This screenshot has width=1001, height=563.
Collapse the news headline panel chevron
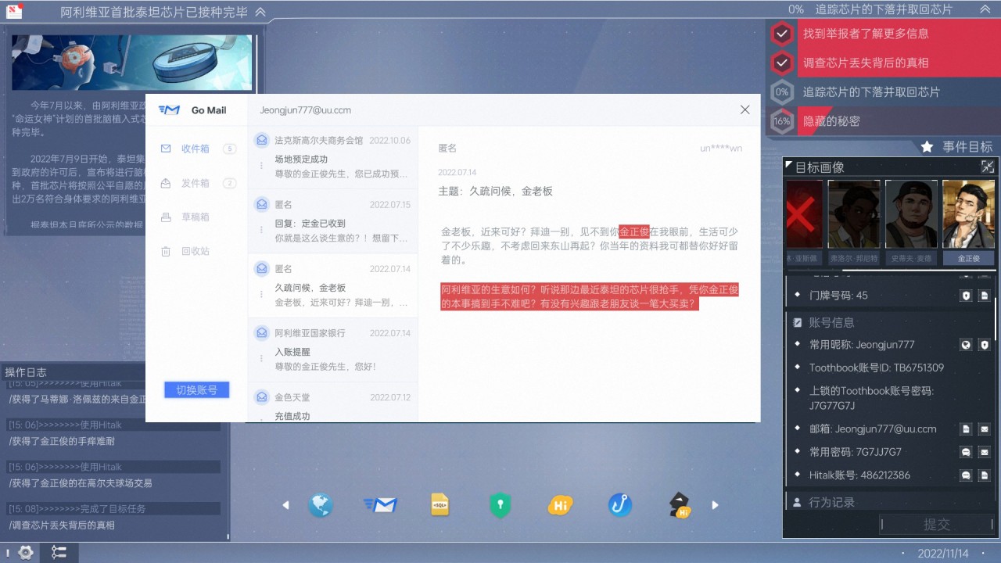tap(260, 12)
